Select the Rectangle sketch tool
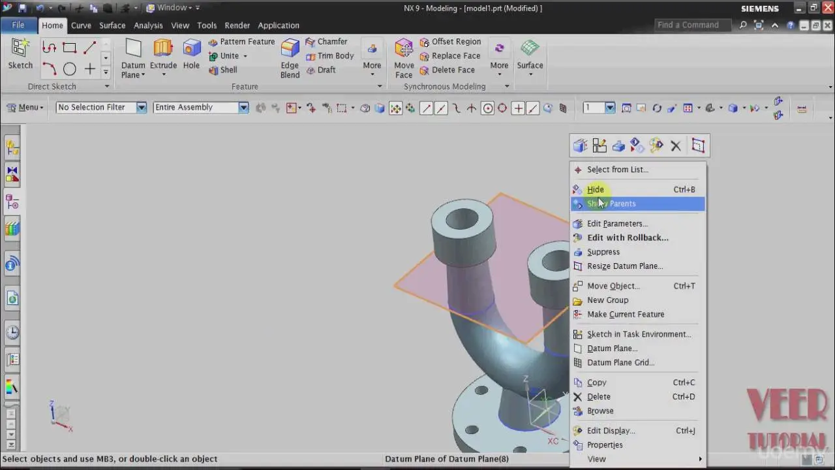The width and height of the screenshot is (835, 470). tap(69, 48)
